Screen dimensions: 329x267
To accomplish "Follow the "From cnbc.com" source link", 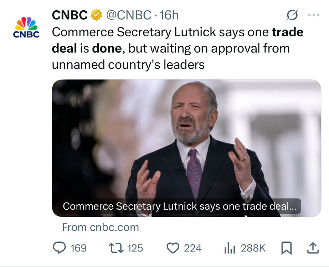I will coord(101,227).
